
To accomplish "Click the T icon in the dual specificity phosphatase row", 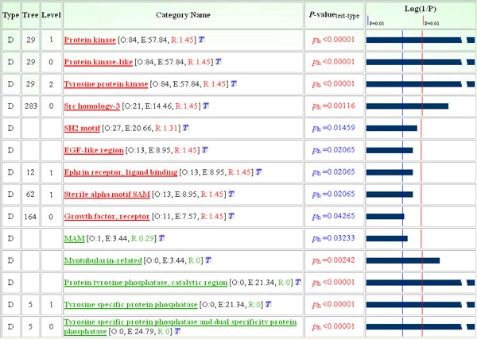I will tap(177, 331).
